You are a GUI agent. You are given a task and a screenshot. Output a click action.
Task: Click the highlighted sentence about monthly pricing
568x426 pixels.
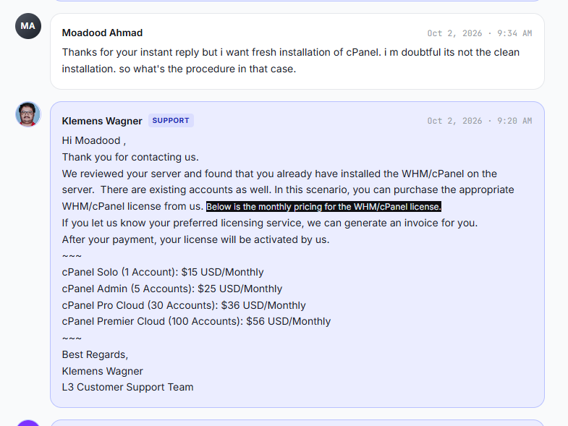coord(323,206)
